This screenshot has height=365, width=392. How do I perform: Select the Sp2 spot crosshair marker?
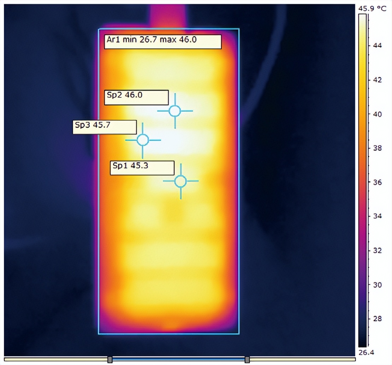pyautogui.click(x=175, y=111)
